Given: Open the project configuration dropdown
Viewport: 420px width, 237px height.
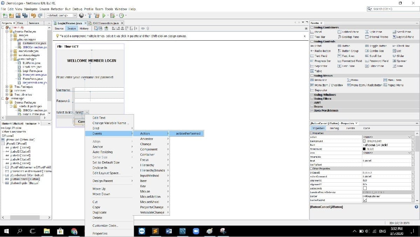Looking at the screenshot, I should coord(75,15).
